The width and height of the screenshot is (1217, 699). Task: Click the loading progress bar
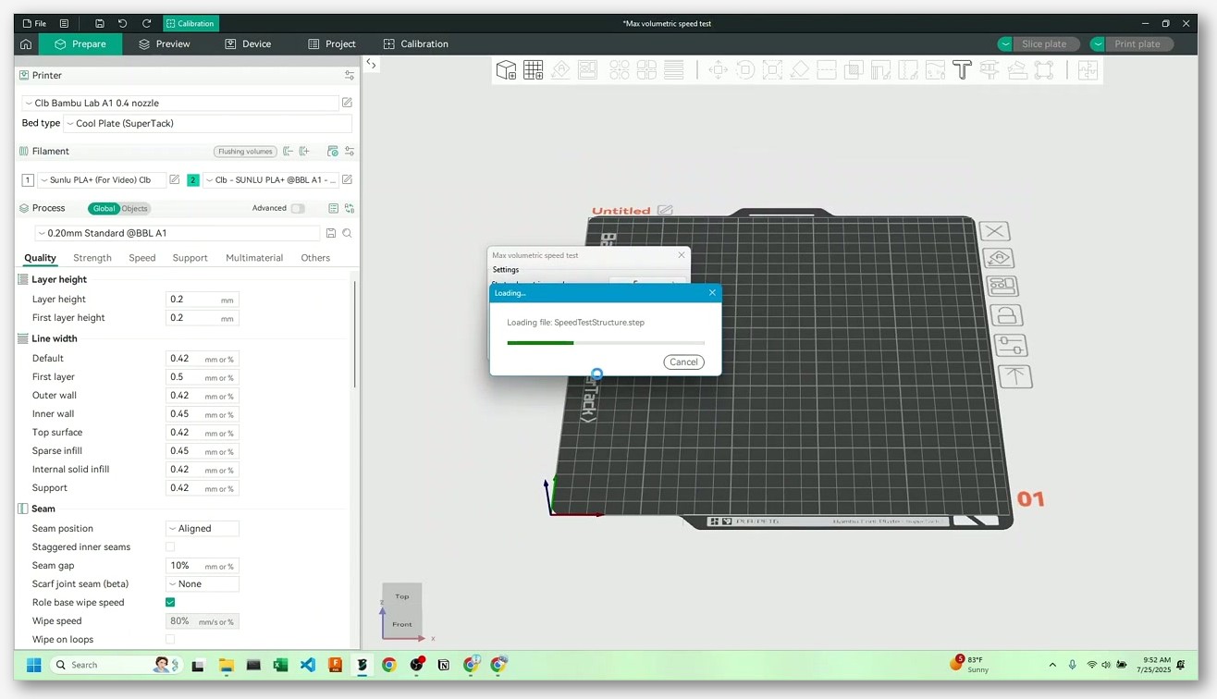(606, 343)
